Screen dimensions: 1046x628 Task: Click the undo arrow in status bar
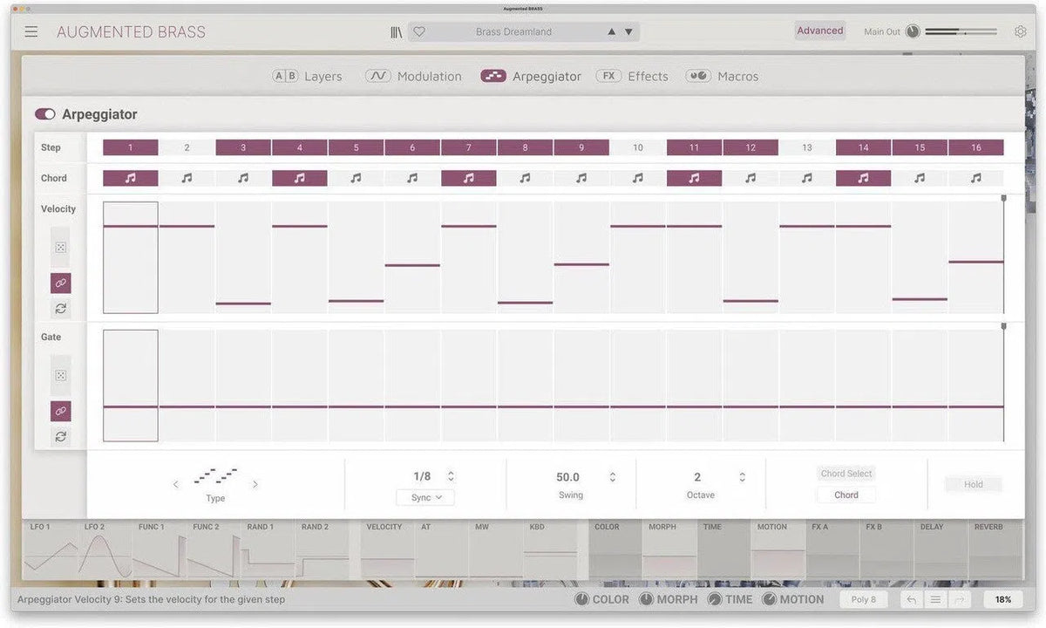point(911,599)
